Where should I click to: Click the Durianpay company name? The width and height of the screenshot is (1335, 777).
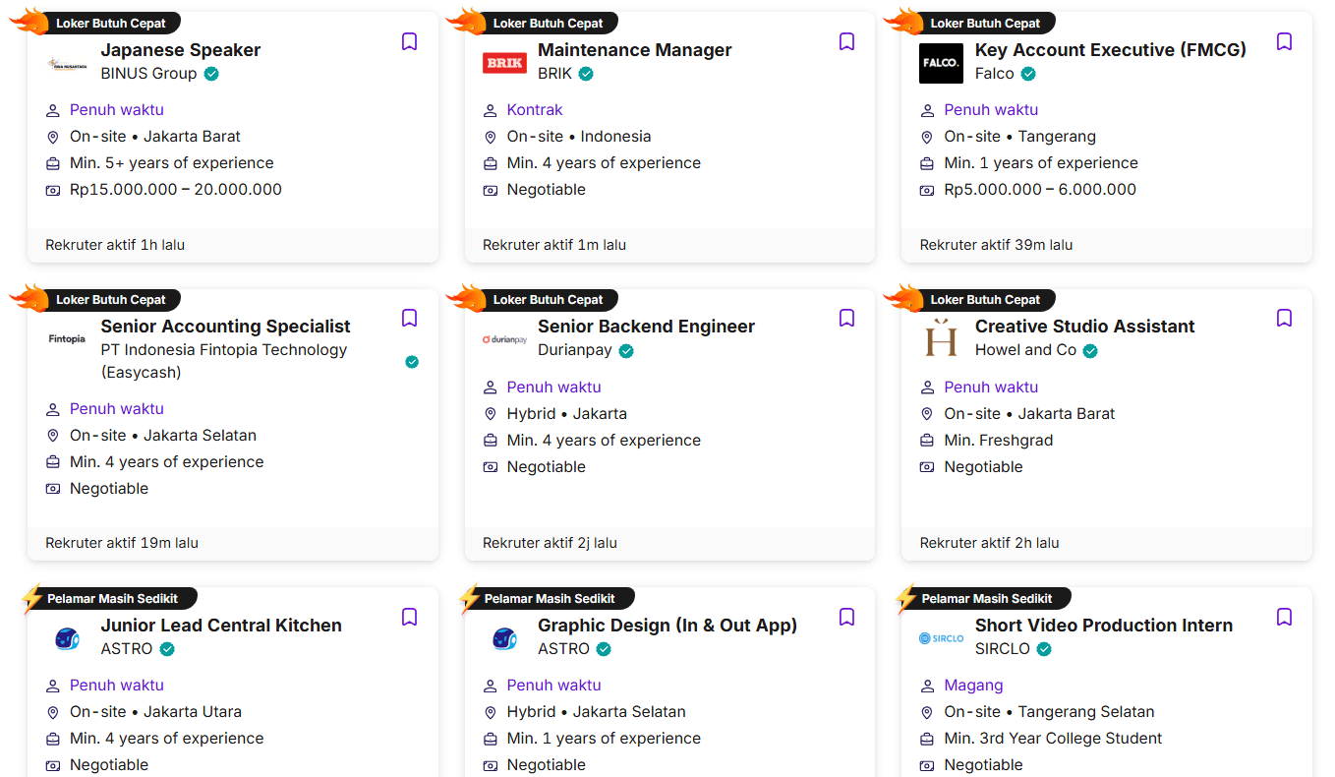point(575,350)
